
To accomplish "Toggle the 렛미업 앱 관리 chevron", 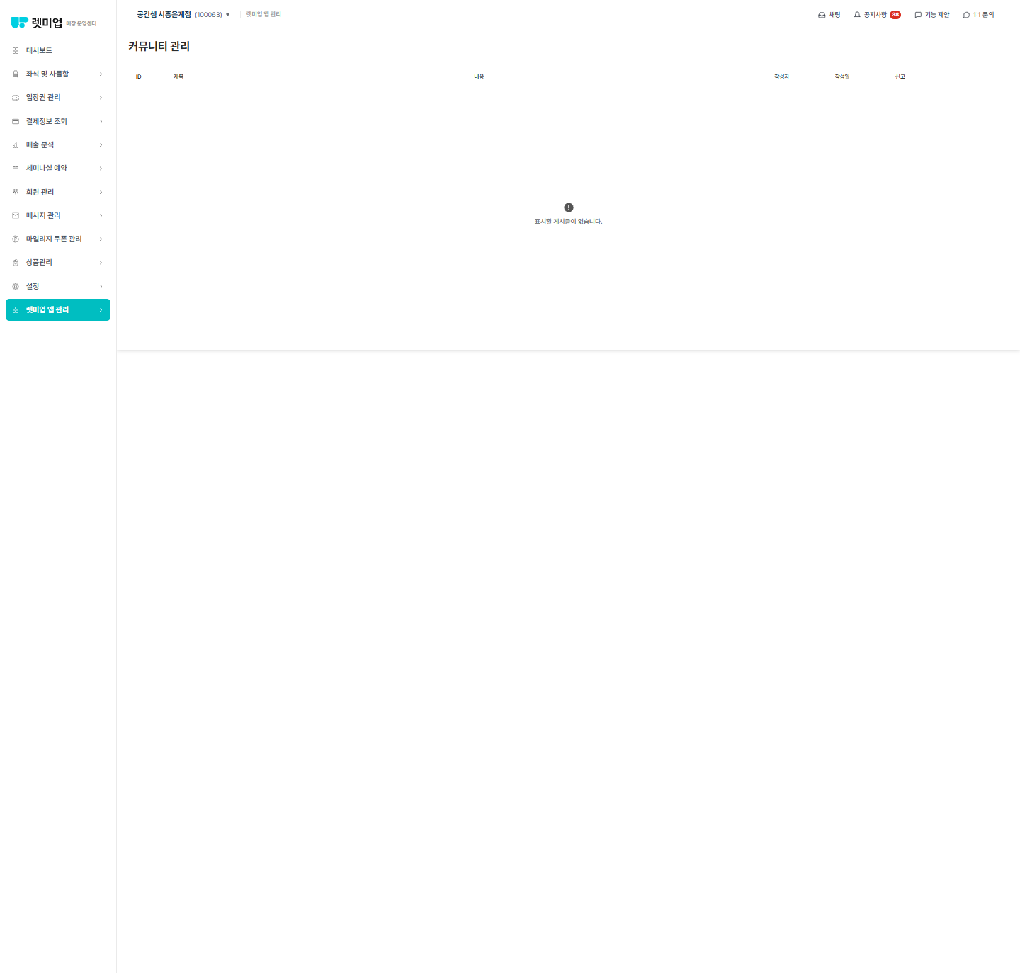I will pos(101,310).
